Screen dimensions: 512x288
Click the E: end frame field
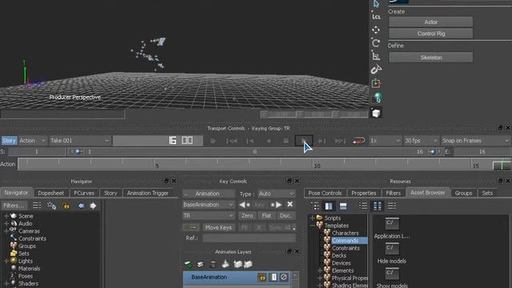482,151
